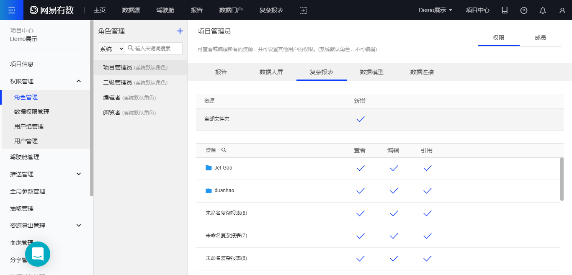Expand the 推送管理 sidebar section

click(x=79, y=174)
